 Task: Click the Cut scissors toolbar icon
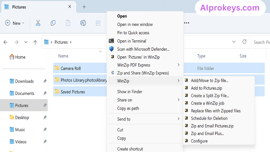pos(38,23)
